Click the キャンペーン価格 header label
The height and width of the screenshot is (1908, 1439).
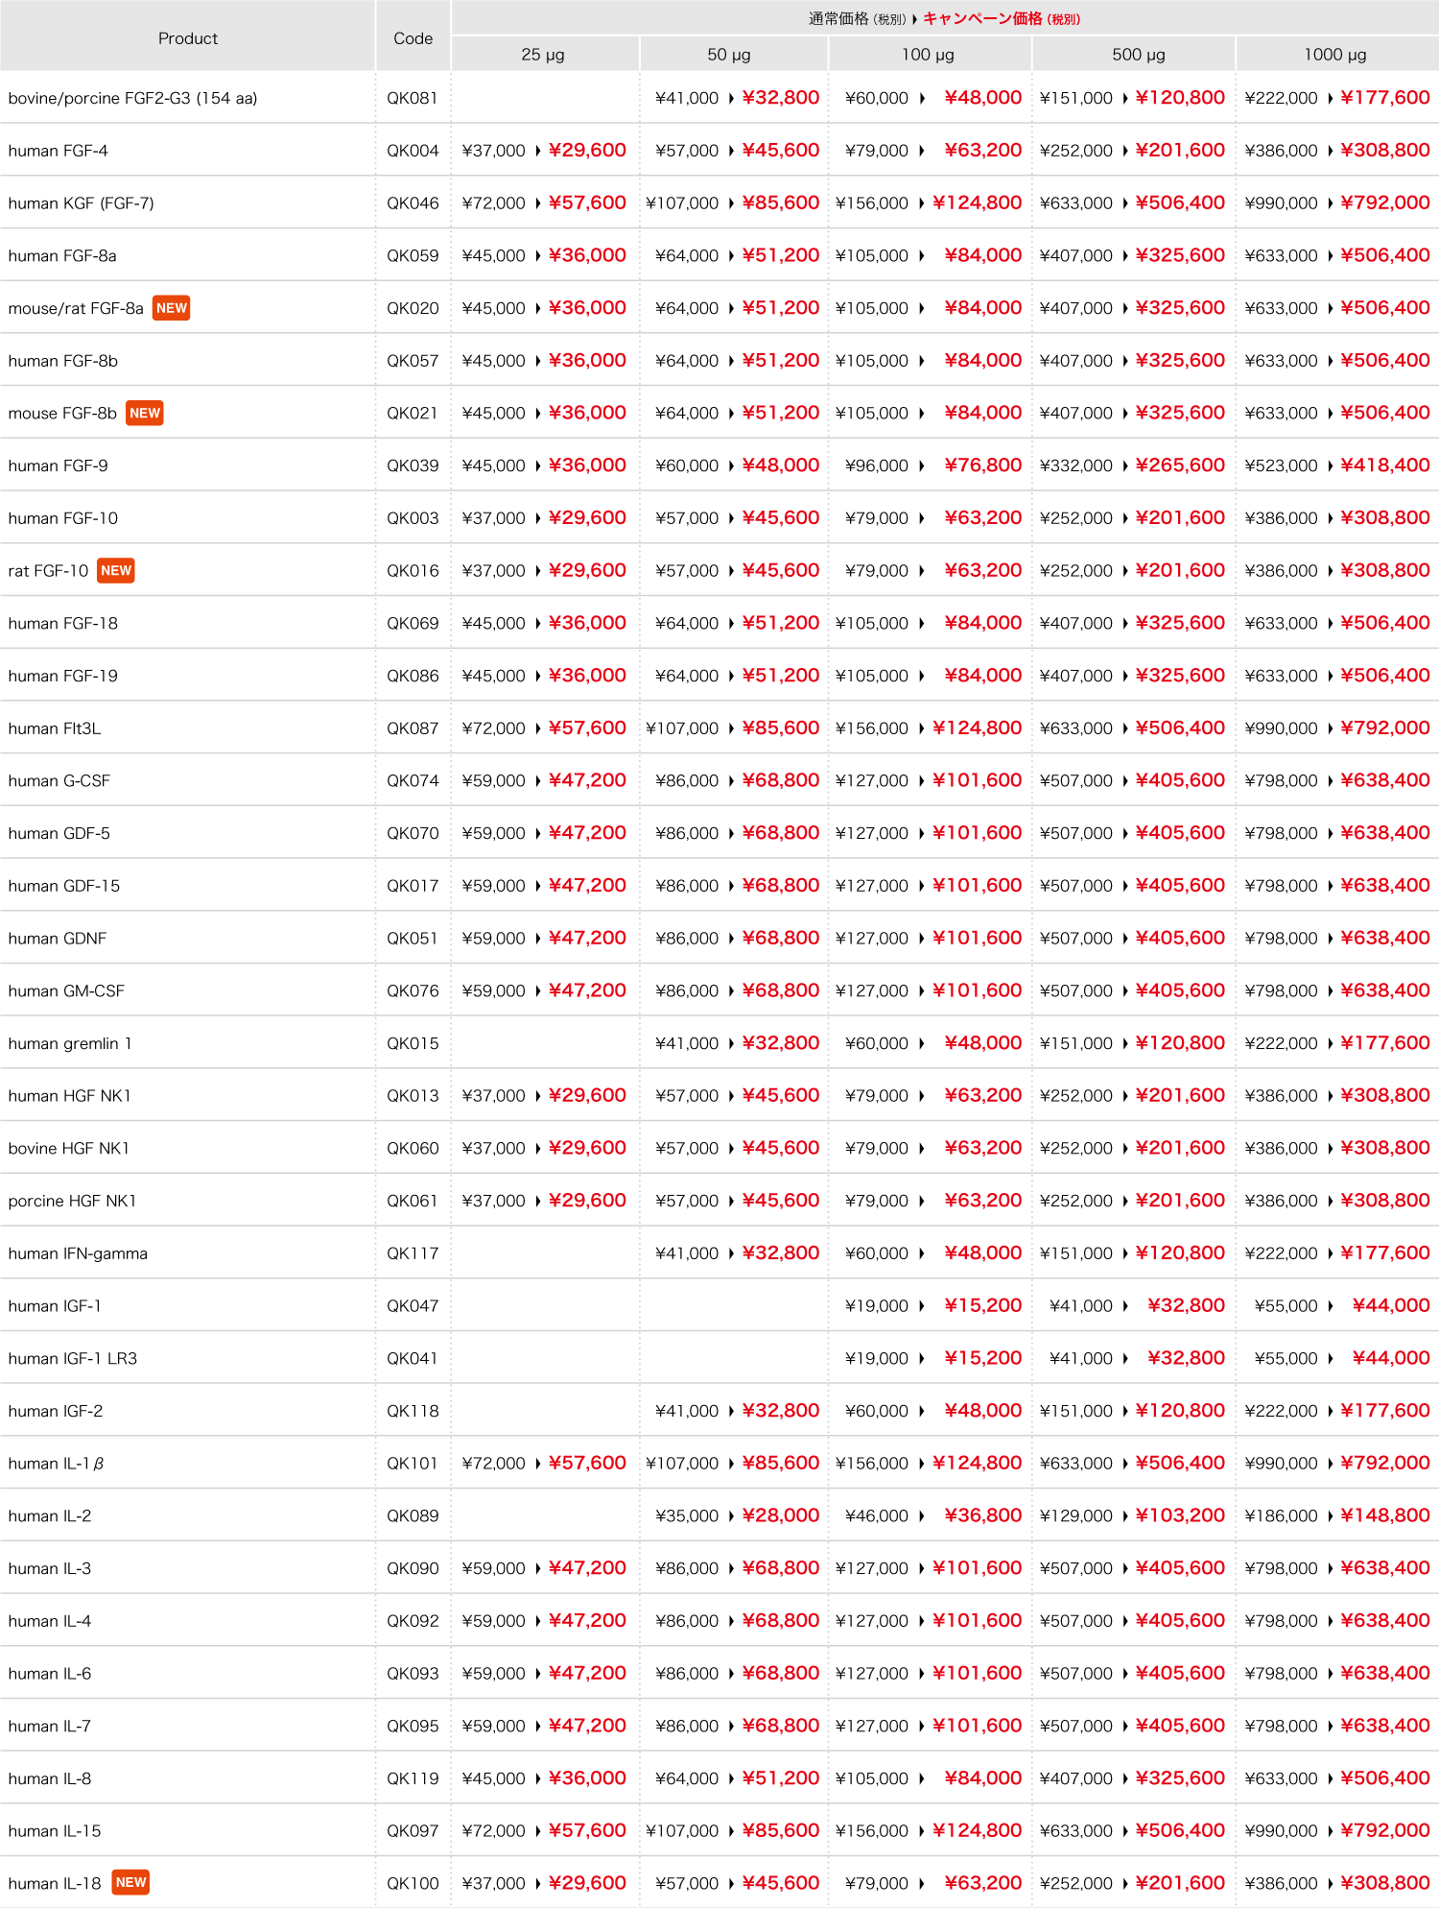982,18
